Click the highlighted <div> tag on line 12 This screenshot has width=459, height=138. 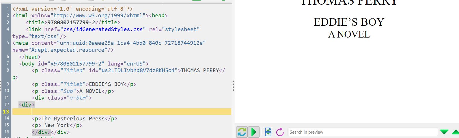[27, 105]
